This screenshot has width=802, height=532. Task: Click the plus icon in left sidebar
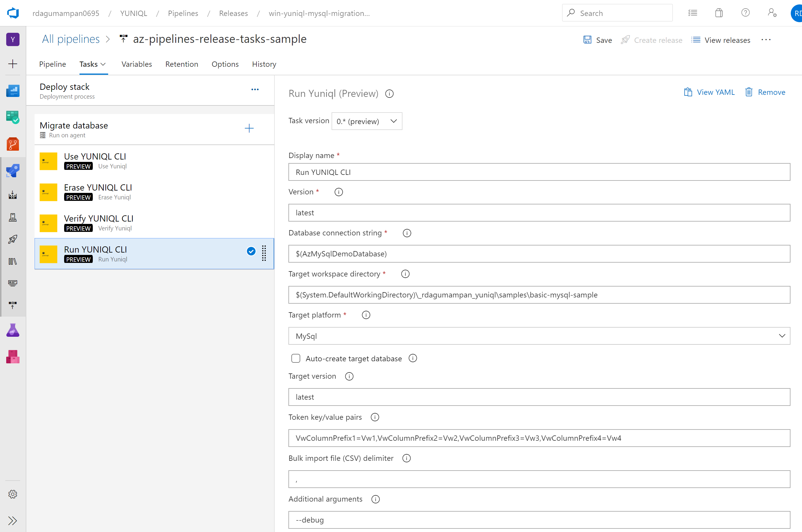[x=13, y=64]
